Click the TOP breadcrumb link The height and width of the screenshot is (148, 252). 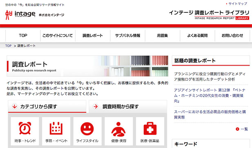click(x=8, y=46)
